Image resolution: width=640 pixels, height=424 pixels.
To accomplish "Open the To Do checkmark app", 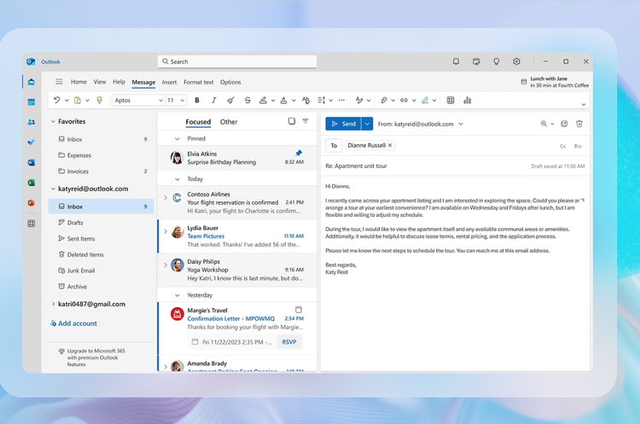I will (31, 142).
